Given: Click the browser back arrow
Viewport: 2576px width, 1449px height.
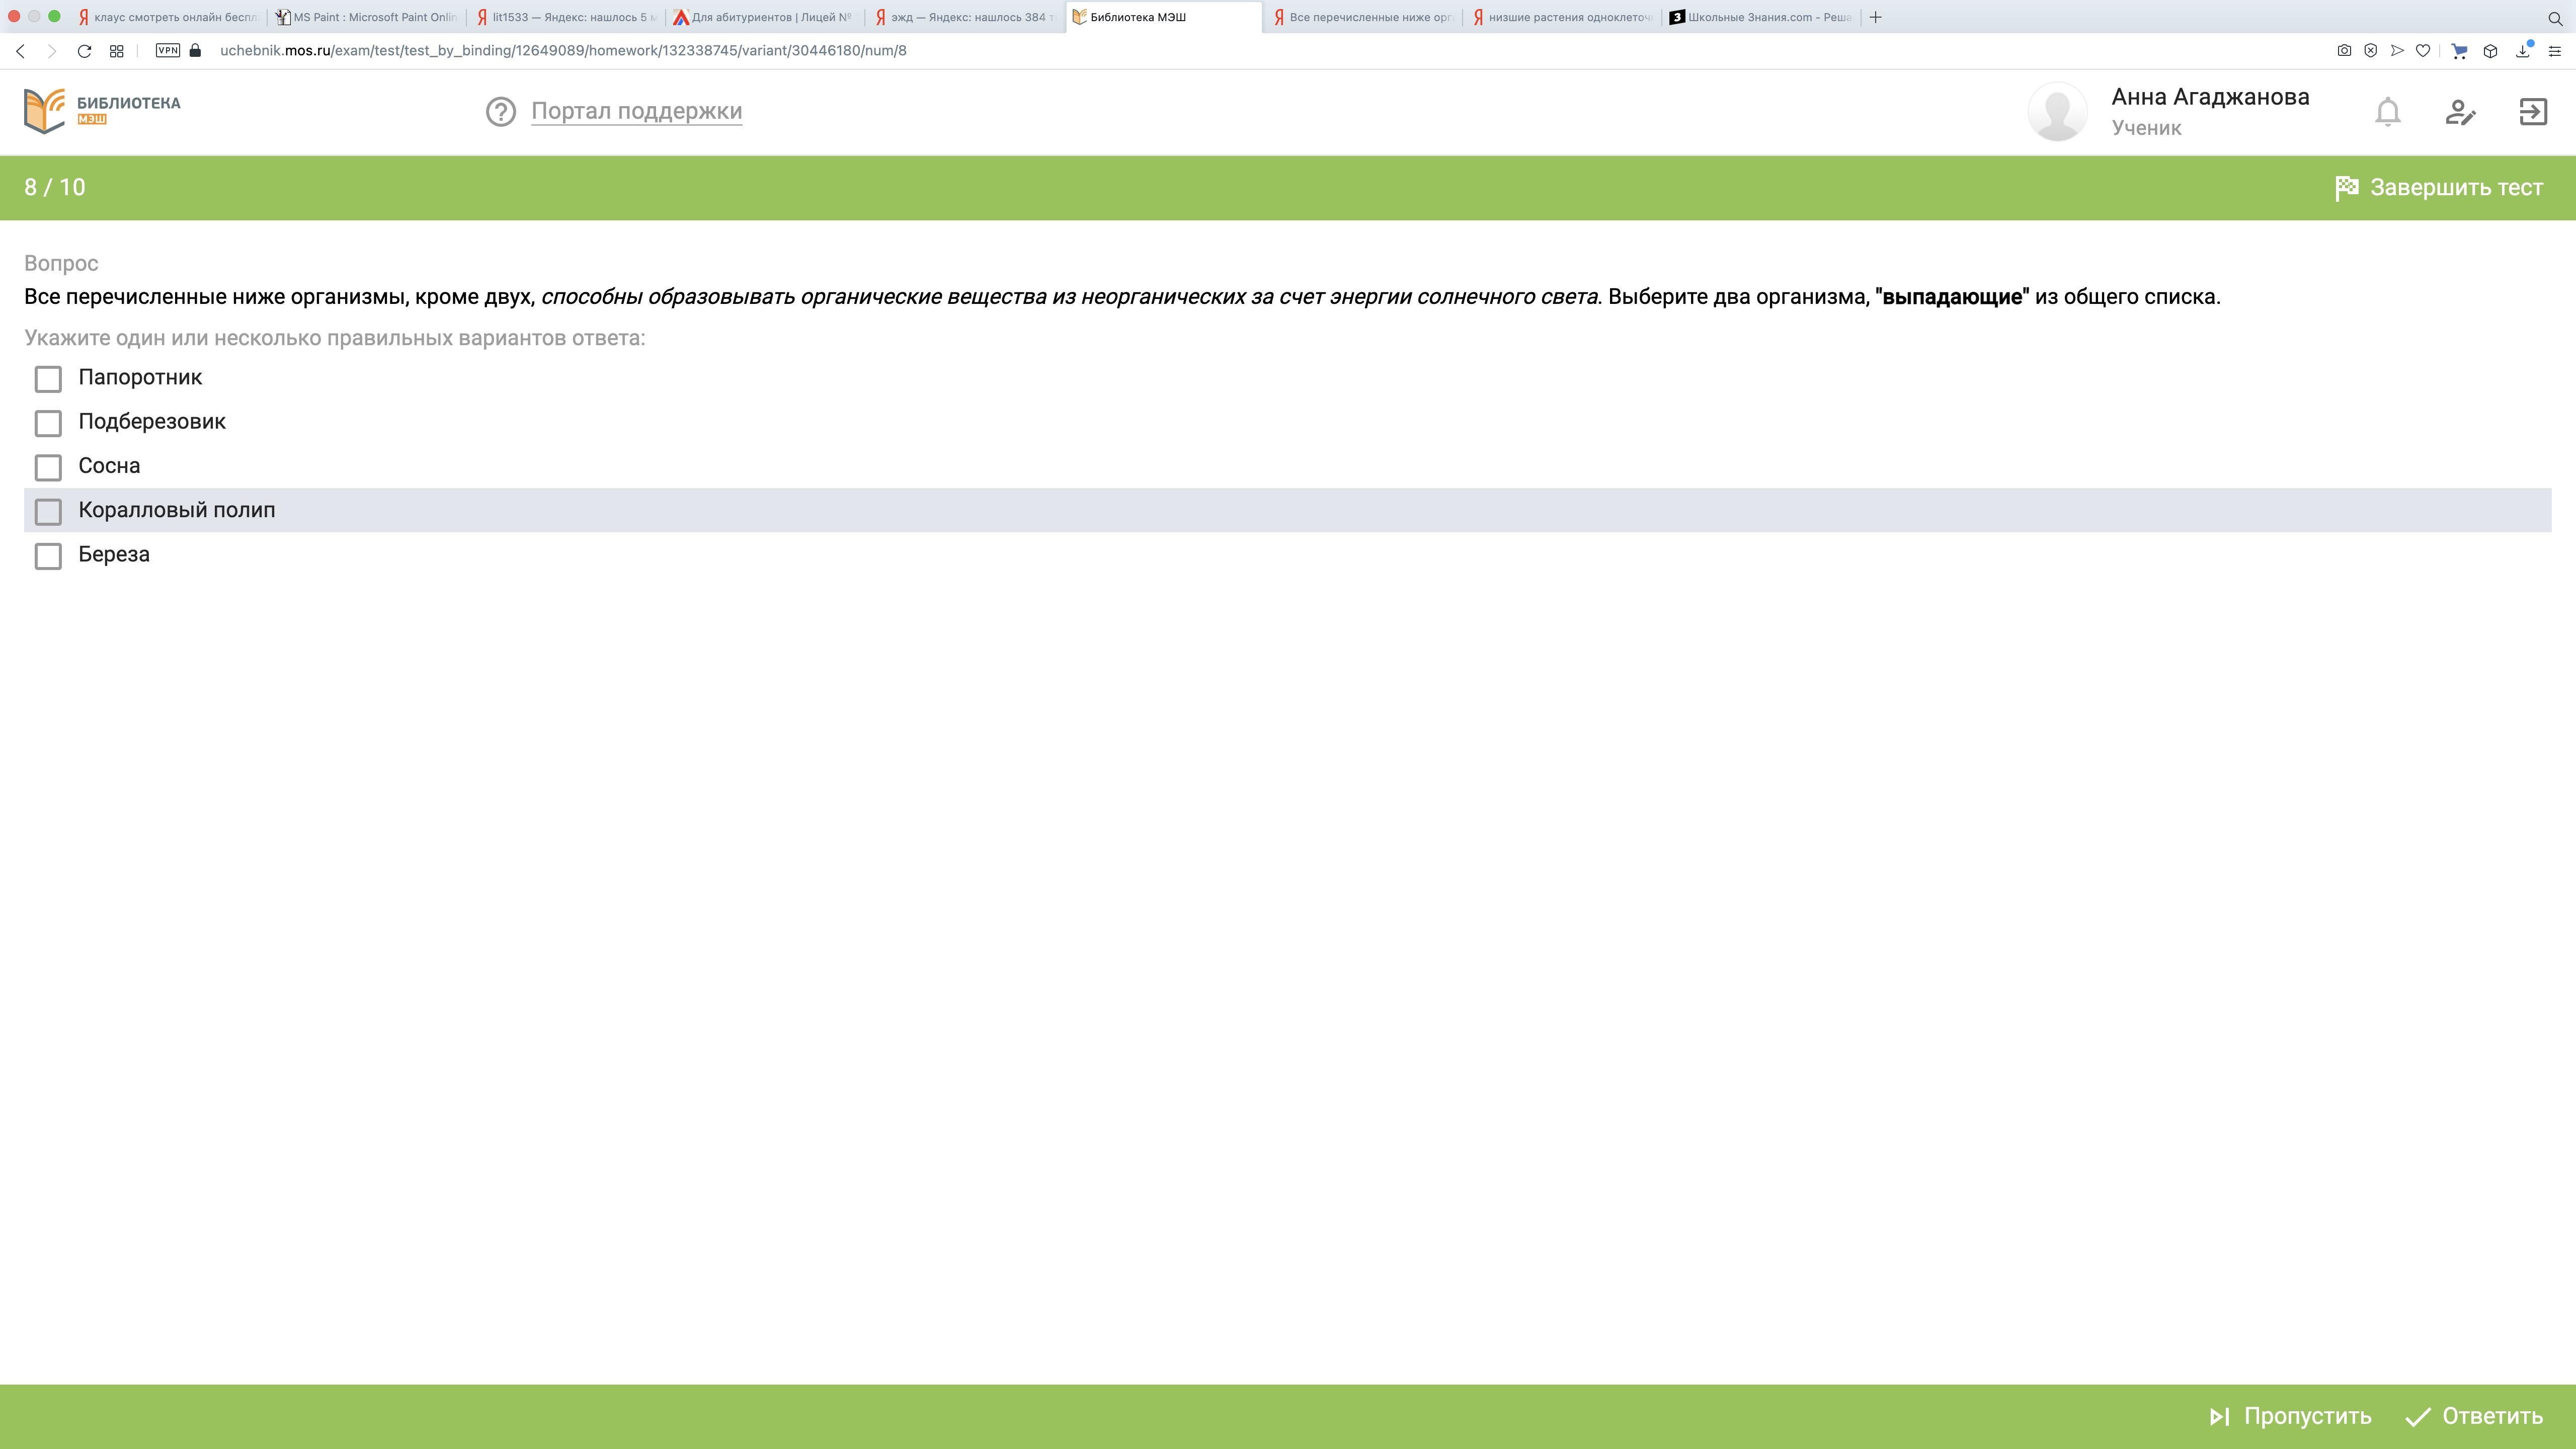Looking at the screenshot, I should [20, 51].
